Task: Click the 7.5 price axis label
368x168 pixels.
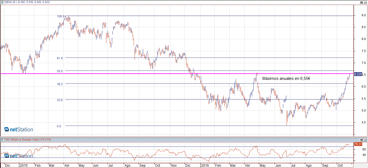Action: (364, 51)
